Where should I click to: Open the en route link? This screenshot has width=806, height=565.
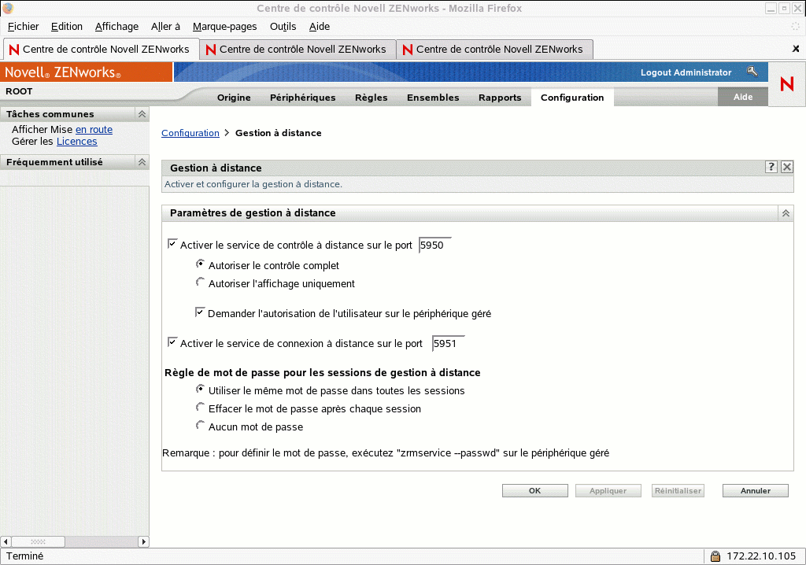[x=94, y=130]
